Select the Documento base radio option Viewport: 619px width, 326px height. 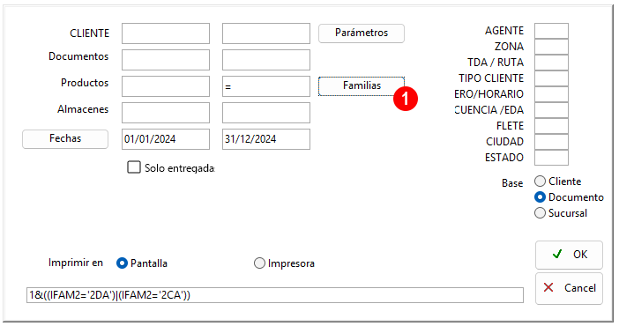pos(540,197)
